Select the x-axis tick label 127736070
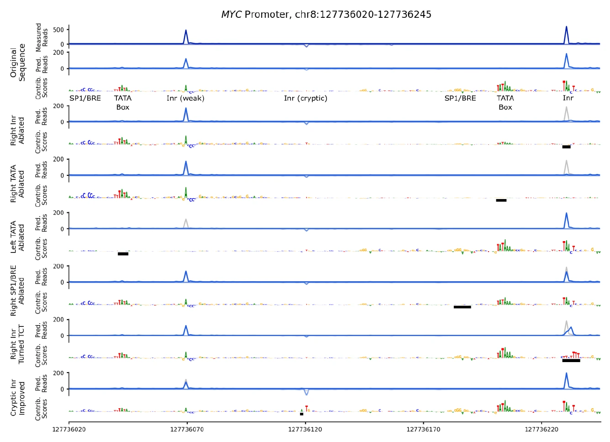 187,429
